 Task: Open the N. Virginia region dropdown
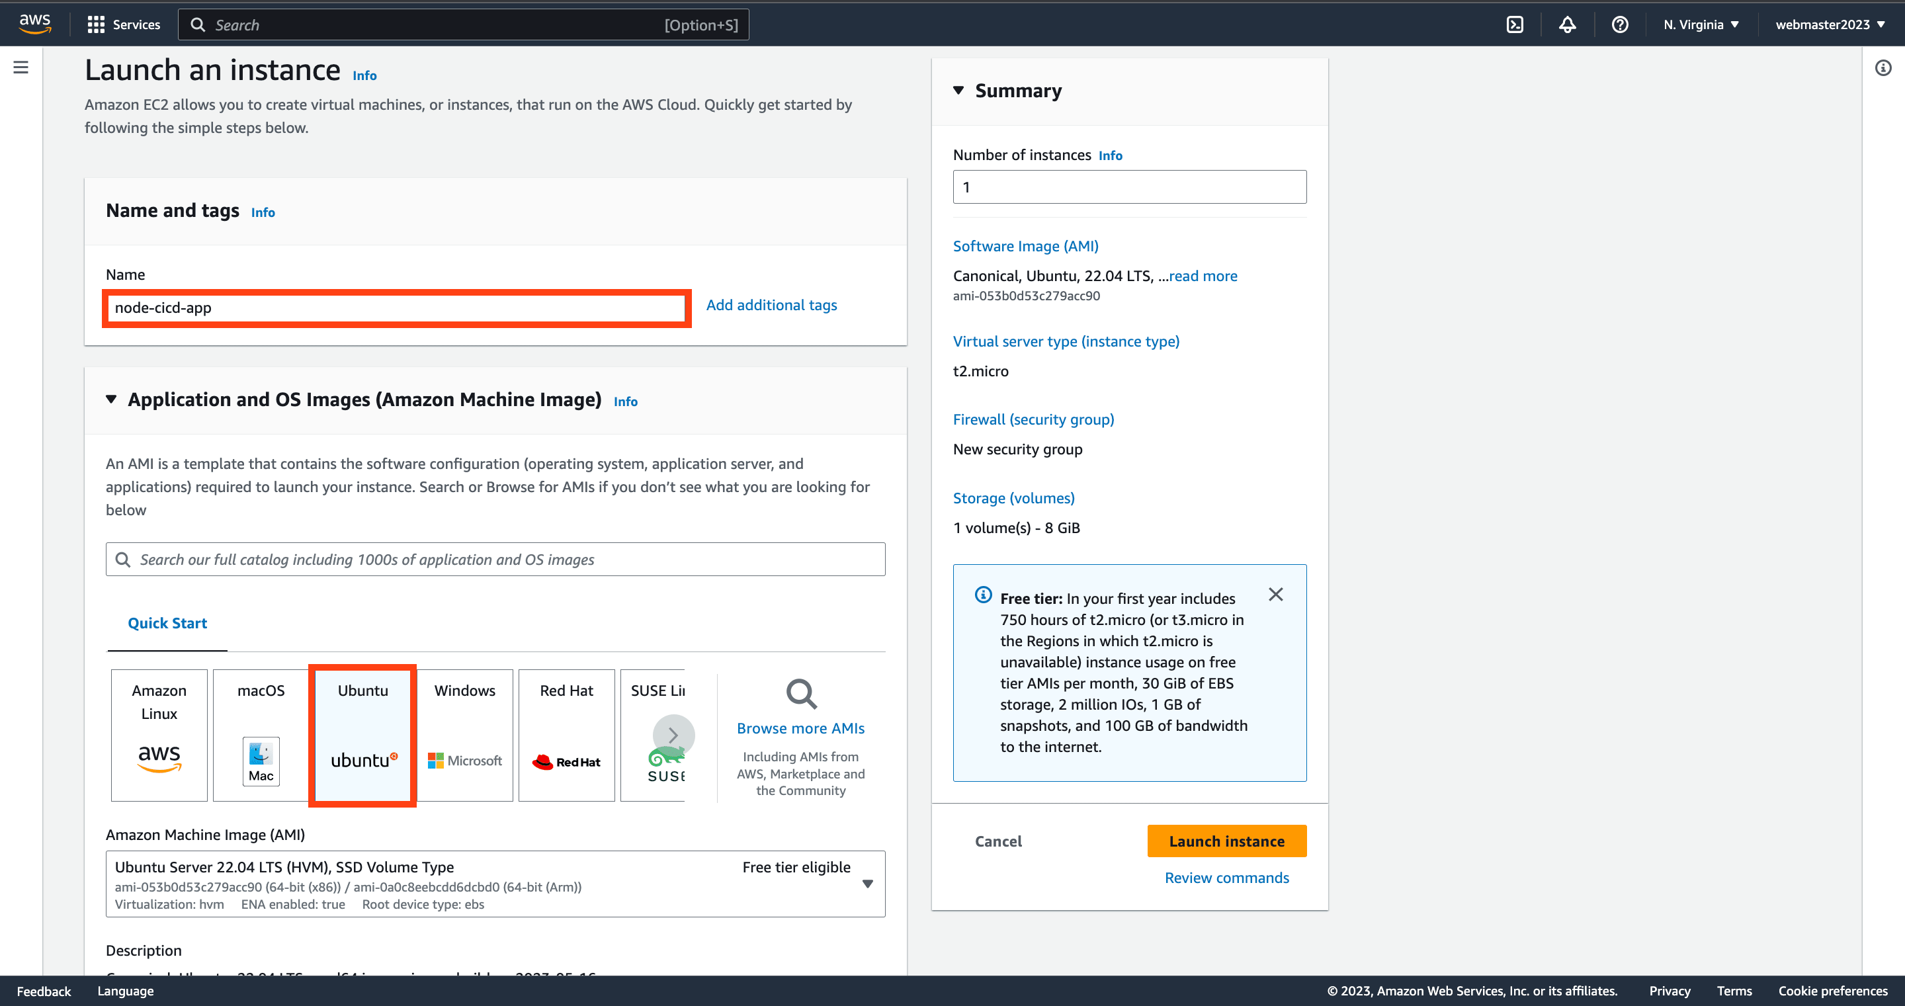[x=1701, y=24]
